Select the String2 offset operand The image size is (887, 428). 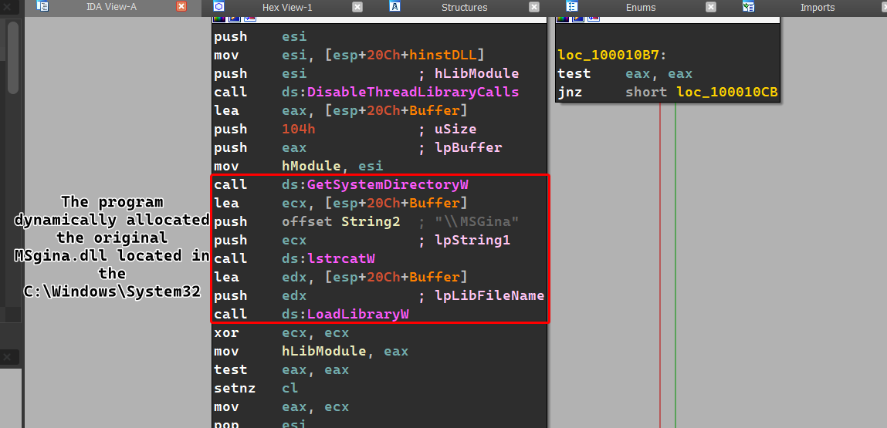(371, 222)
